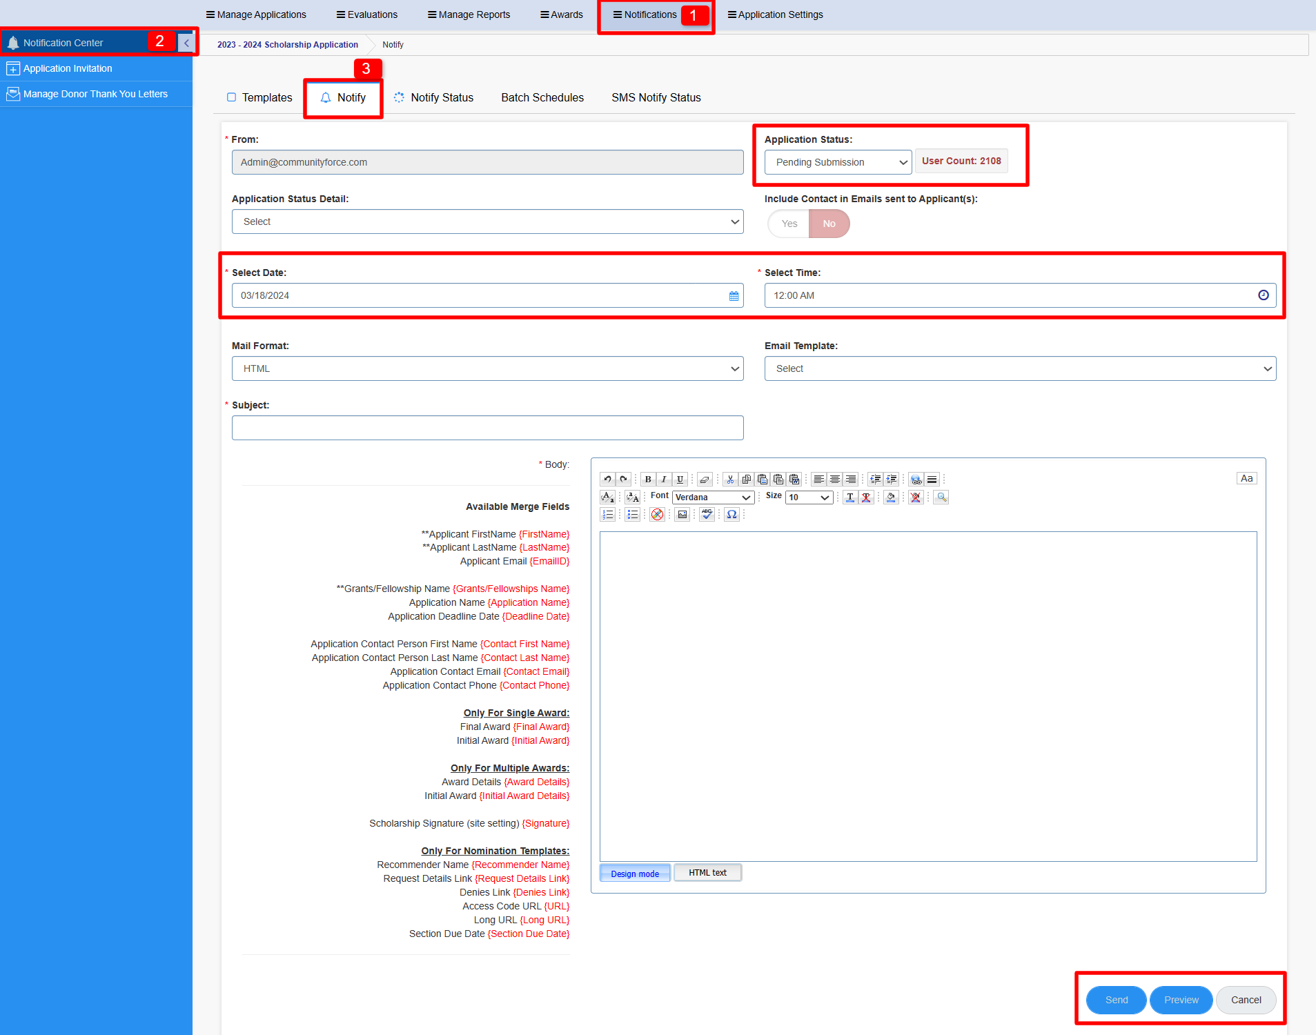Image resolution: width=1316 pixels, height=1035 pixels.
Task: Switch to the Batch Schedules tab
Action: click(x=542, y=97)
